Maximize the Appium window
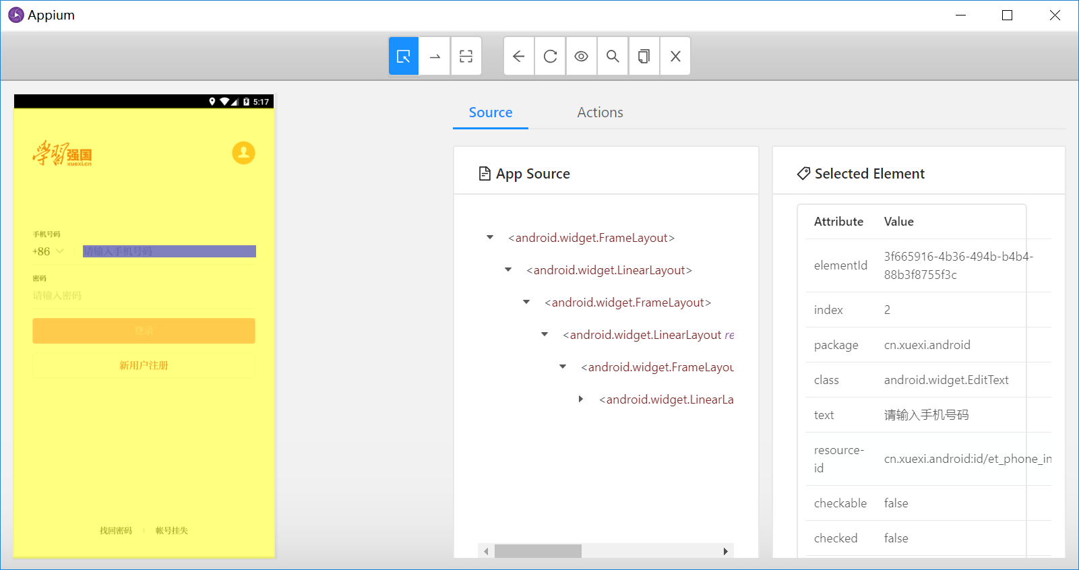 (x=1007, y=15)
